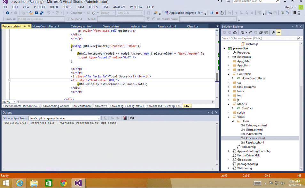Toggle word wrap in the Output panel
305x188 pixels.
[132, 118]
